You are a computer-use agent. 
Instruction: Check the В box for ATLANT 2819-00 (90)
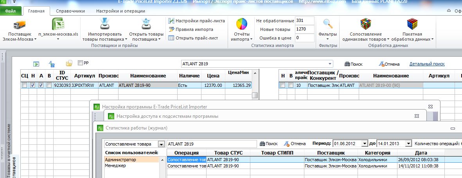tap(291, 85)
